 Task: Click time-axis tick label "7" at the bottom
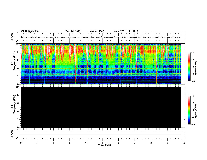[x=135, y=143]
